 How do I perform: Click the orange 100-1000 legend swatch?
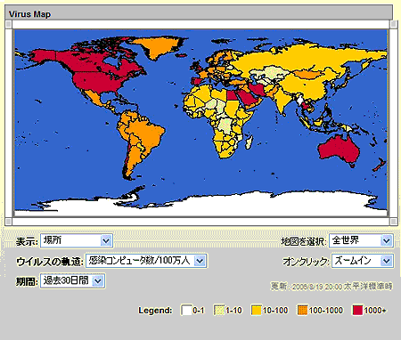tap(302, 311)
